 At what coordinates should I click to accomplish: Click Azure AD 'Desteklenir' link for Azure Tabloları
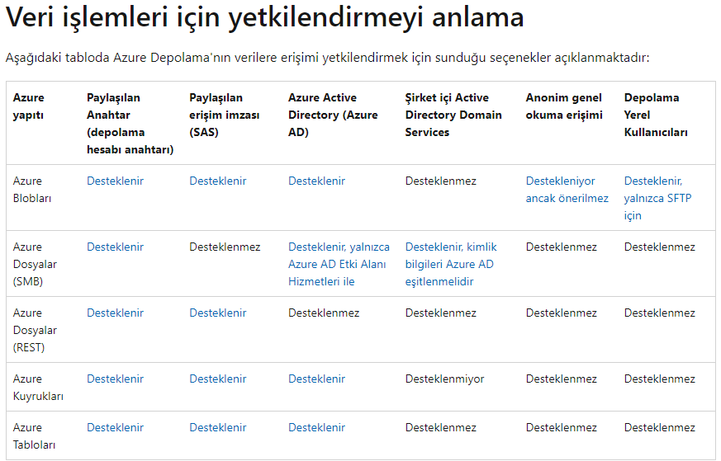(316, 427)
